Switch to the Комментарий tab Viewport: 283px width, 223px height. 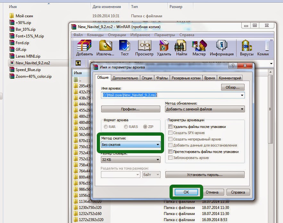[230, 78]
